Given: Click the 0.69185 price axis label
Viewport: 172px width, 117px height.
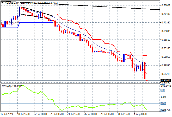Looking at the screenshot, I should tap(166, 48).
